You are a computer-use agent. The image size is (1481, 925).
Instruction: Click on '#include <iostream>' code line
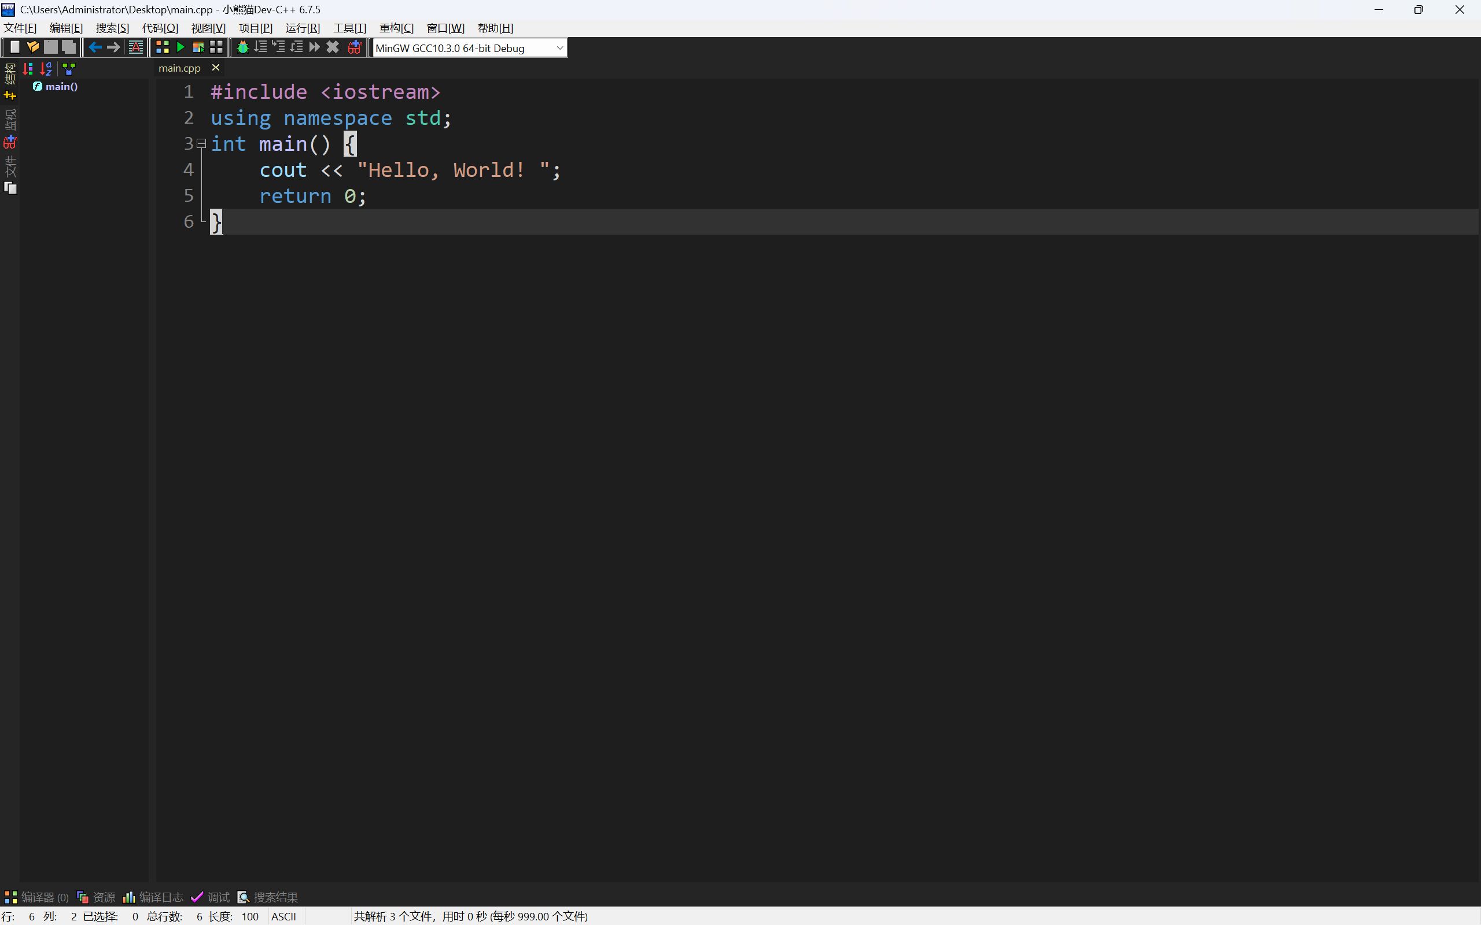(326, 92)
